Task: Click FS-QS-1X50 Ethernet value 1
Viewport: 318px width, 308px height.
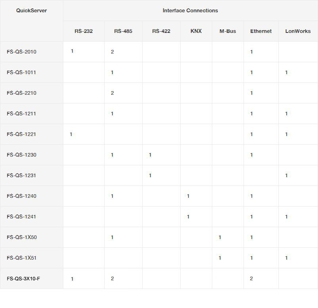Action: tap(251, 237)
